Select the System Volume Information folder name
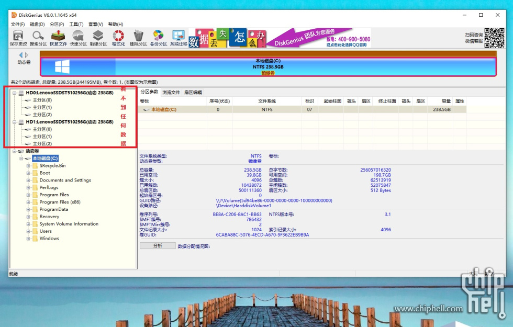 (69, 224)
